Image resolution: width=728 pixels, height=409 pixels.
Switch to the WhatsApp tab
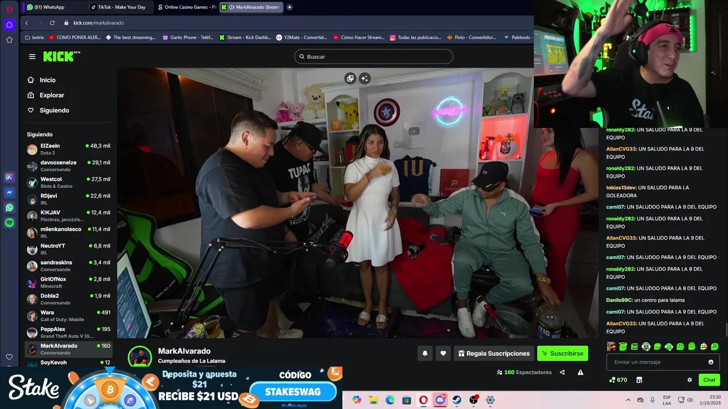point(54,7)
